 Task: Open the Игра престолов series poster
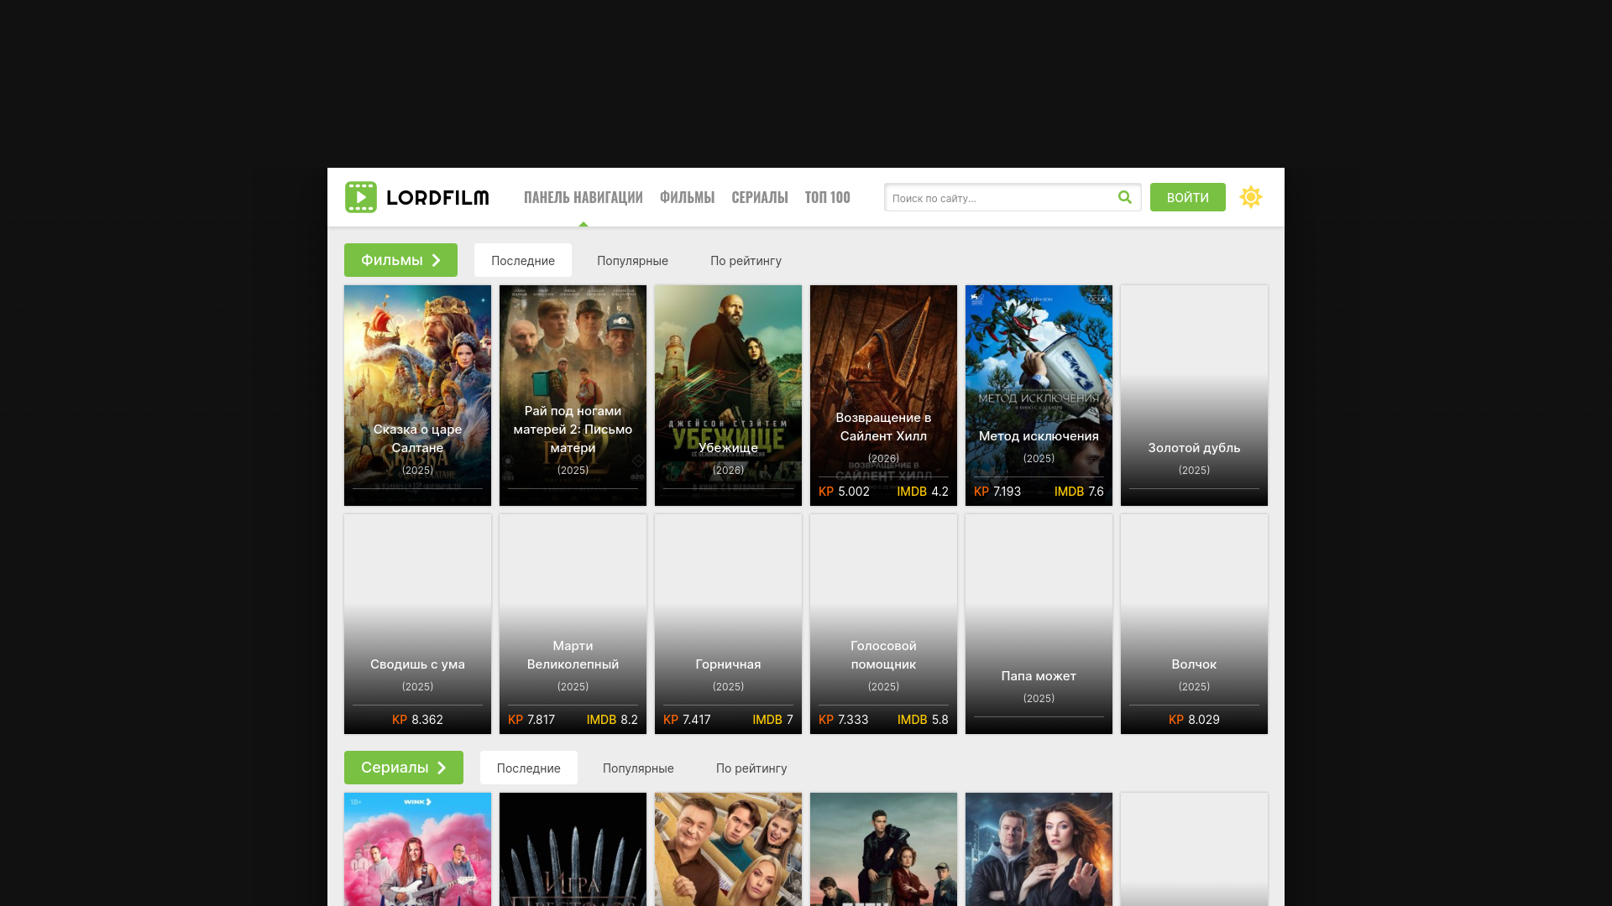[x=573, y=849]
